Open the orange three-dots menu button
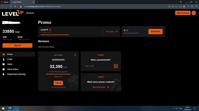The height and width of the screenshot is (111, 199). [x=194, y=13]
